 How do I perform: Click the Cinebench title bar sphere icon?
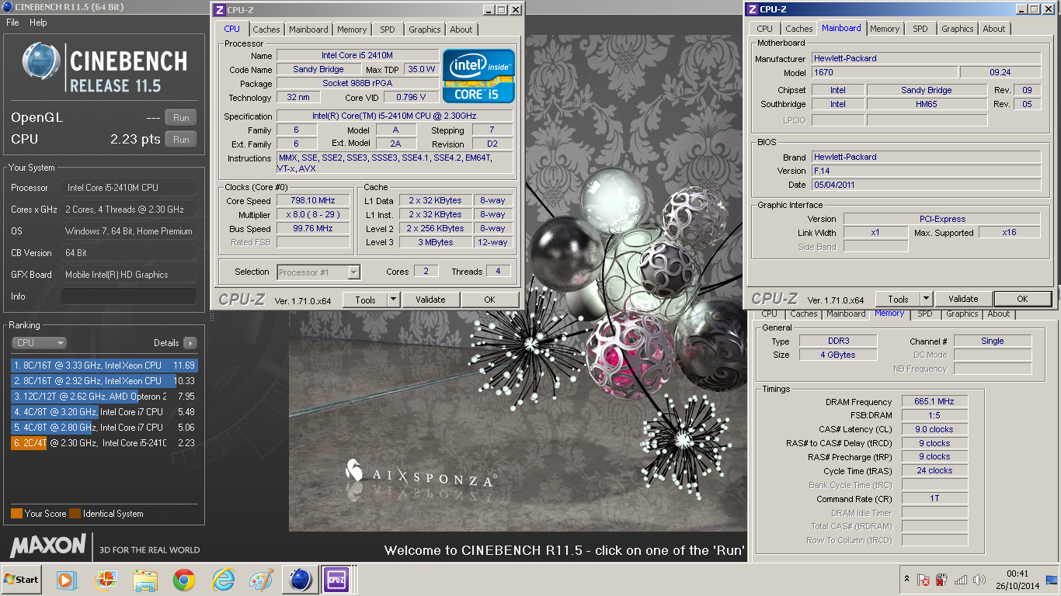[x=8, y=8]
